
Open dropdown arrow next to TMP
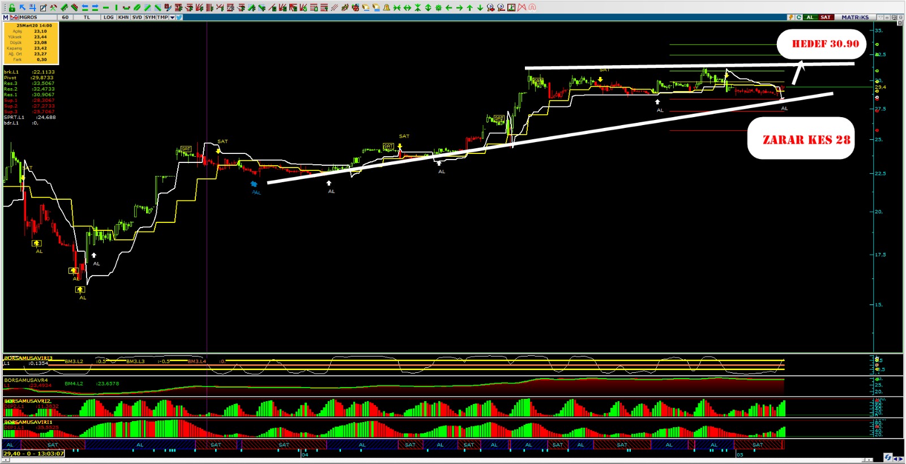(x=172, y=17)
